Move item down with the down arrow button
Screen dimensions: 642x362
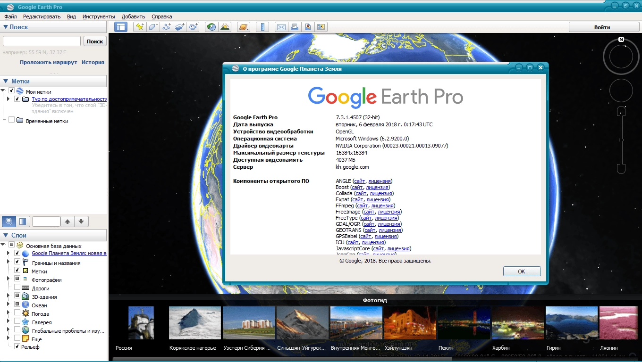pyautogui.click(x=81, y=222)
